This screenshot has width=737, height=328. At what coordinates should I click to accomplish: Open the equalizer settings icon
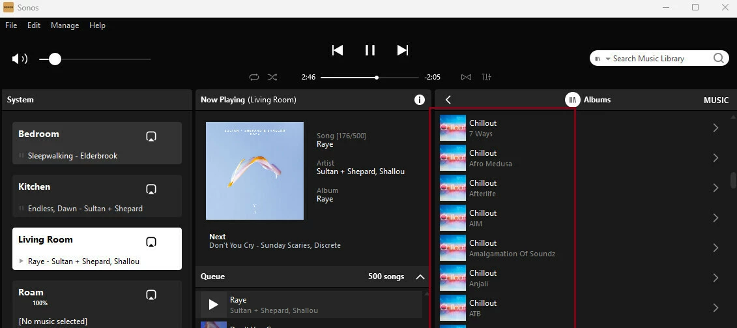coord(486,77)
